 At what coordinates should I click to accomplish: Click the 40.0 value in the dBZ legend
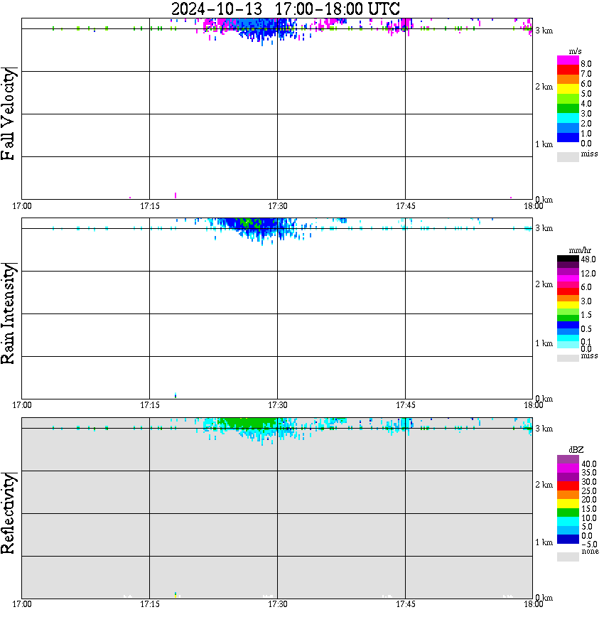click(589, 464)
